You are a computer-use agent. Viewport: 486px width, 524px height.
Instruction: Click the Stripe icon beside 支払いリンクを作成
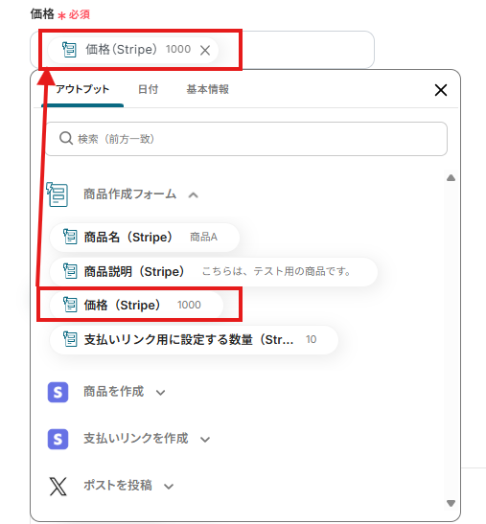click(x=58, y=439)
